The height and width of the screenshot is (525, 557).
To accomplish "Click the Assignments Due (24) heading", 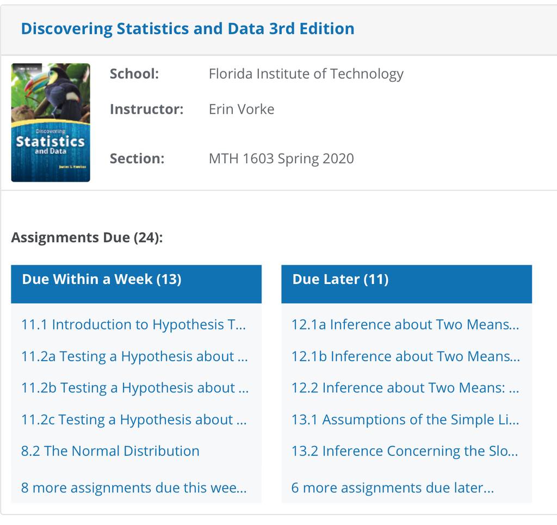I will pos(87,237).
